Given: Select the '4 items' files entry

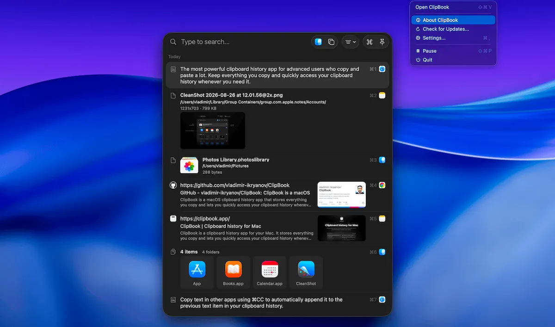Looking at the screenshot, I should [277, 269].
